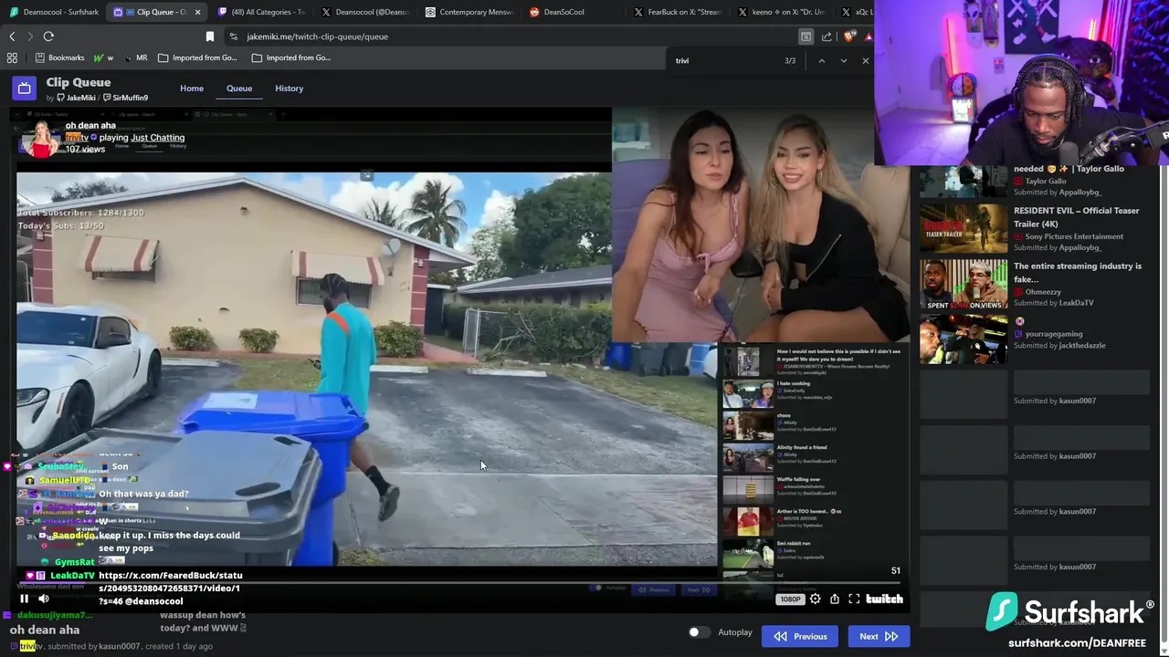The image size is (1169, 657).
Task: Open the Home navigation tab
Action: [x=192, y=89]
